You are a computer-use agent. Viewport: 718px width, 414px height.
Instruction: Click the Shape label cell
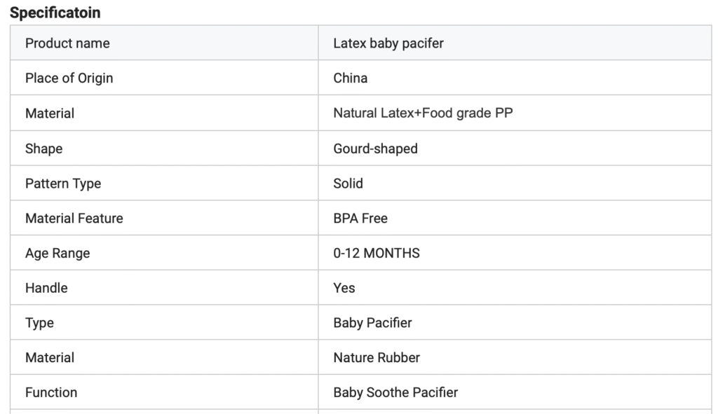43,149
